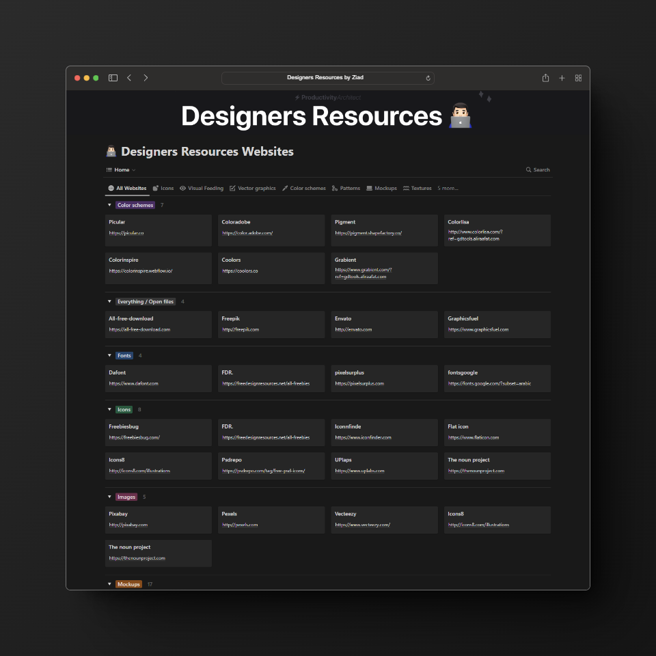Expand the Mockups section at bottom

point(109,584)
